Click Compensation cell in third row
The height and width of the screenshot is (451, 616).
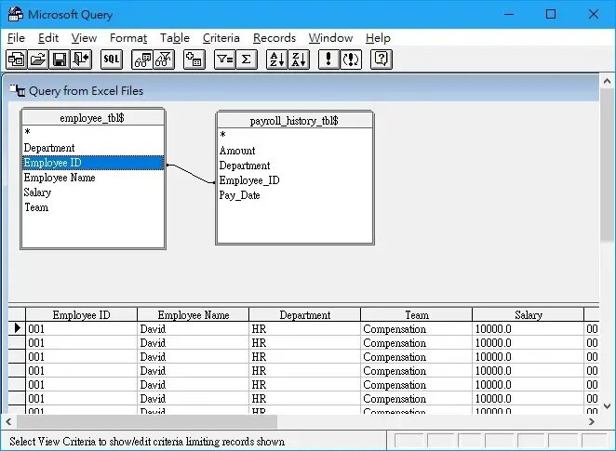tap(417, 357)
